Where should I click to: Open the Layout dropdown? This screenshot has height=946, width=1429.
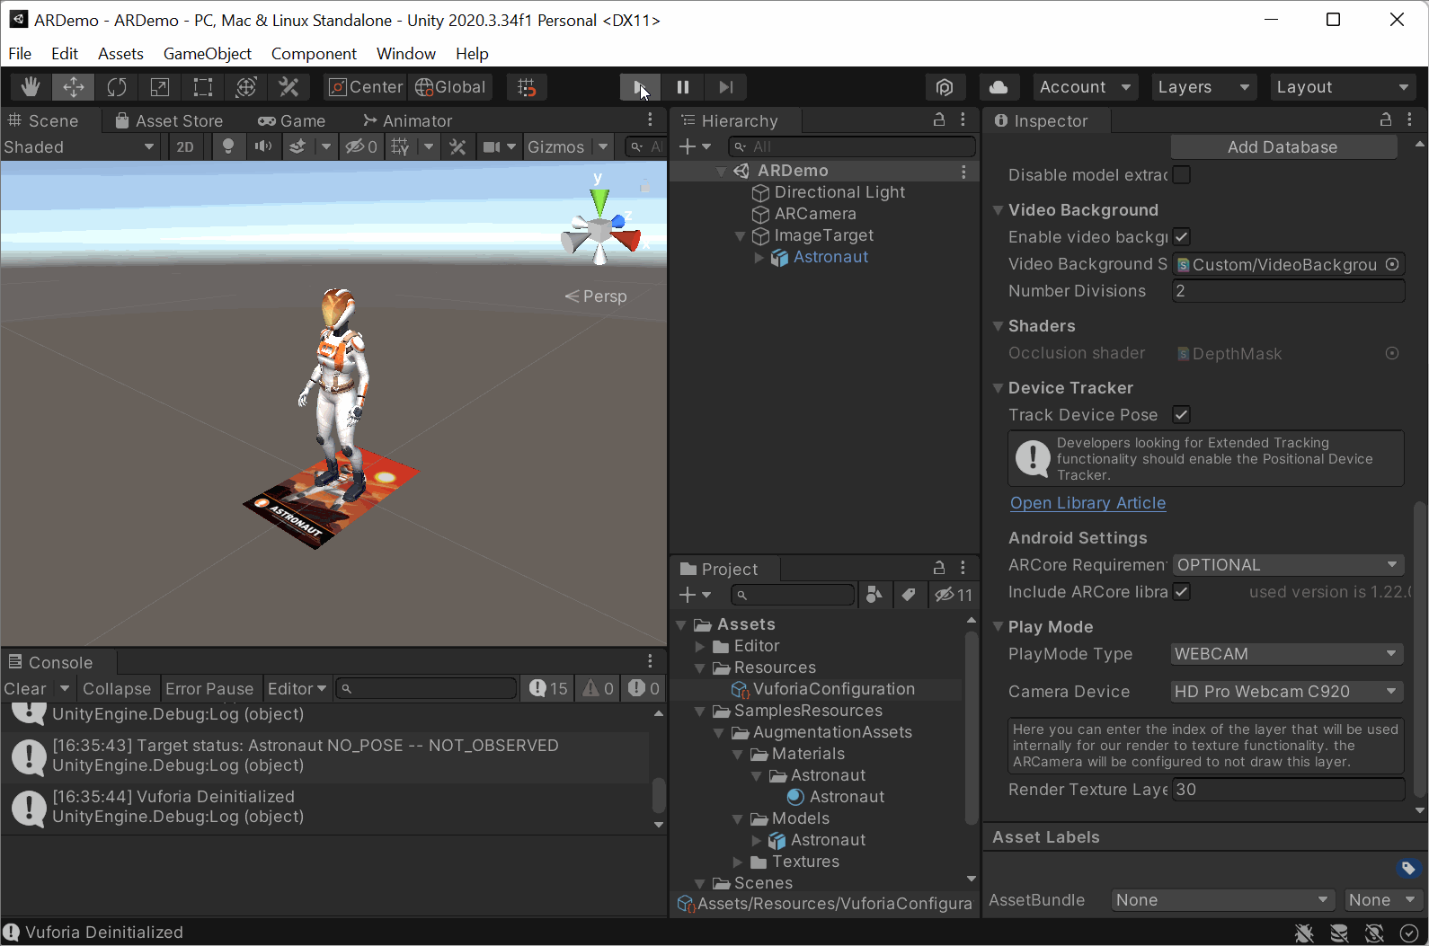tap(1343, 87)
